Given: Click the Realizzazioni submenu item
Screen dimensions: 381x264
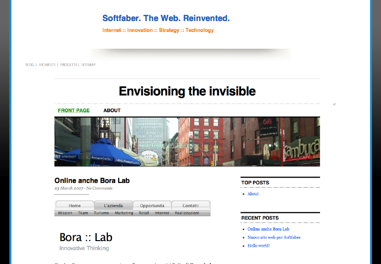Looking at the screenshot, I should point(187,213).
